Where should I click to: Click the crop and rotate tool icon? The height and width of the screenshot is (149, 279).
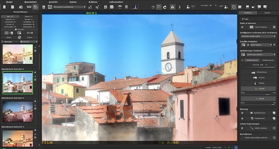pos(234,7)
